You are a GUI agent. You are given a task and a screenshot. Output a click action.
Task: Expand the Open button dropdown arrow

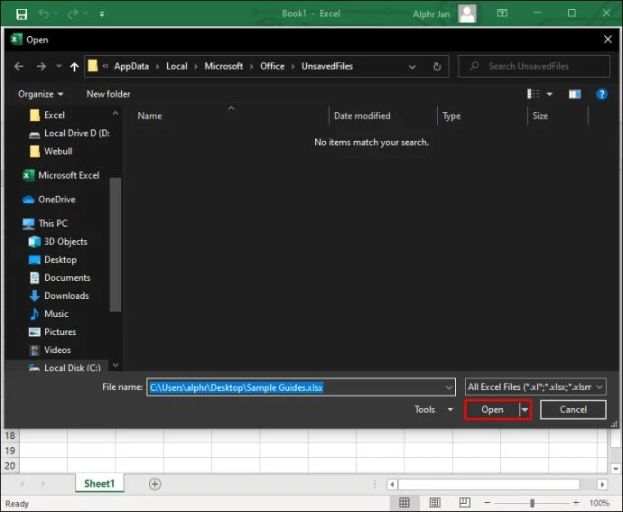525,410
